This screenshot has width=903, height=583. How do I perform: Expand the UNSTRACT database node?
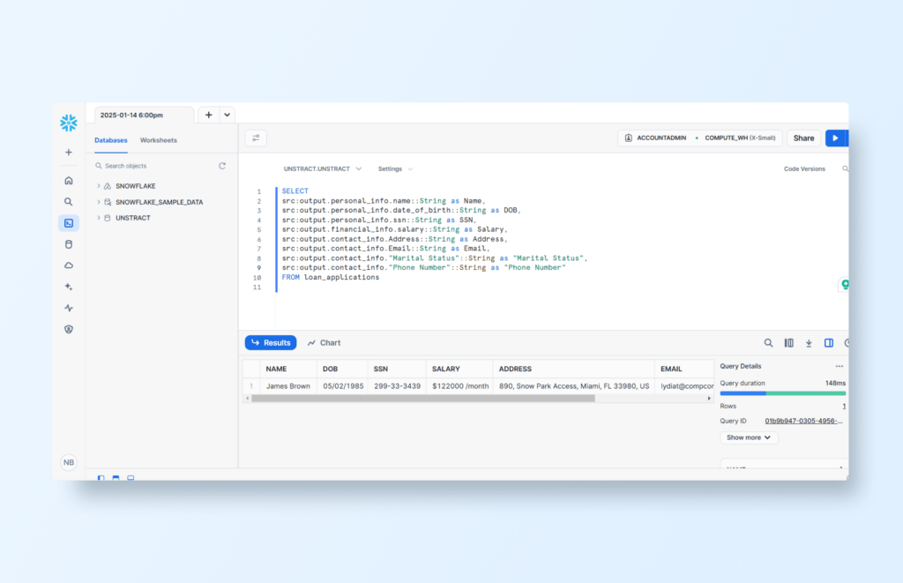click(x=99, y=218)
